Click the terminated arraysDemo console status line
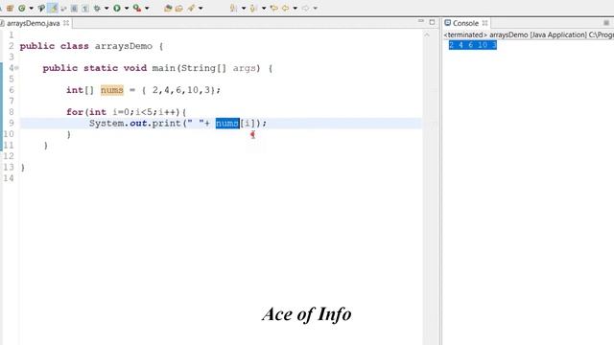614x345 pixels. (x=529, y=34)
